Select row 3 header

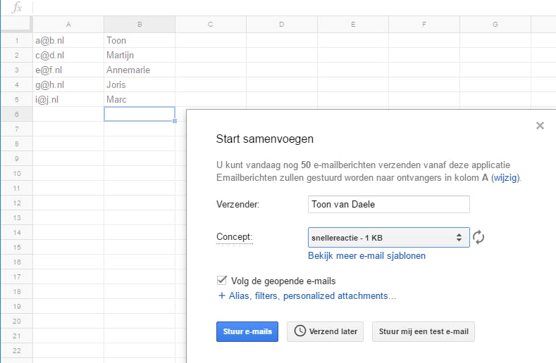coord(16,70)
